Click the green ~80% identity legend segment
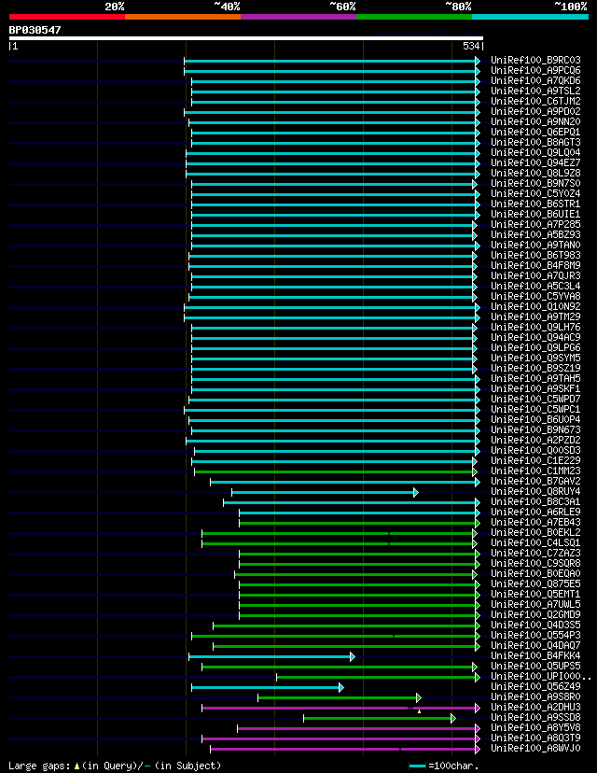 coord(414,17)
